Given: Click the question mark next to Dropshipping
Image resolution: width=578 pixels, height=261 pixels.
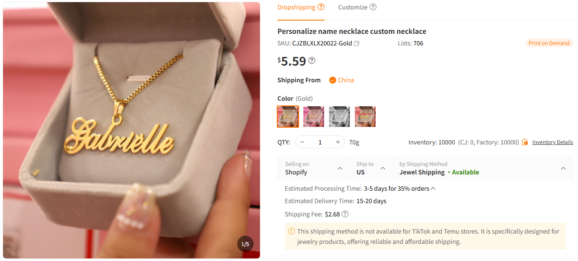Looking at the screenshot, I should coord(321,7).
